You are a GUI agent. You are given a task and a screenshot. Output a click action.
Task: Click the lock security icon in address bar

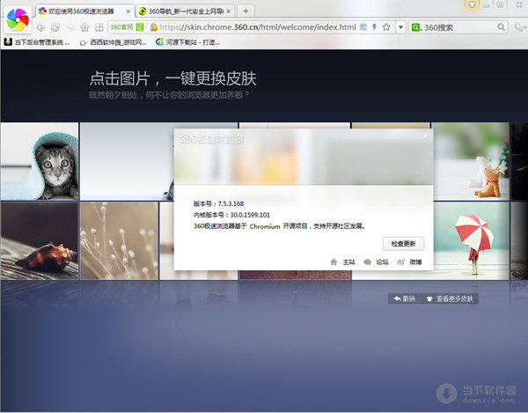[x=154, y=27]
